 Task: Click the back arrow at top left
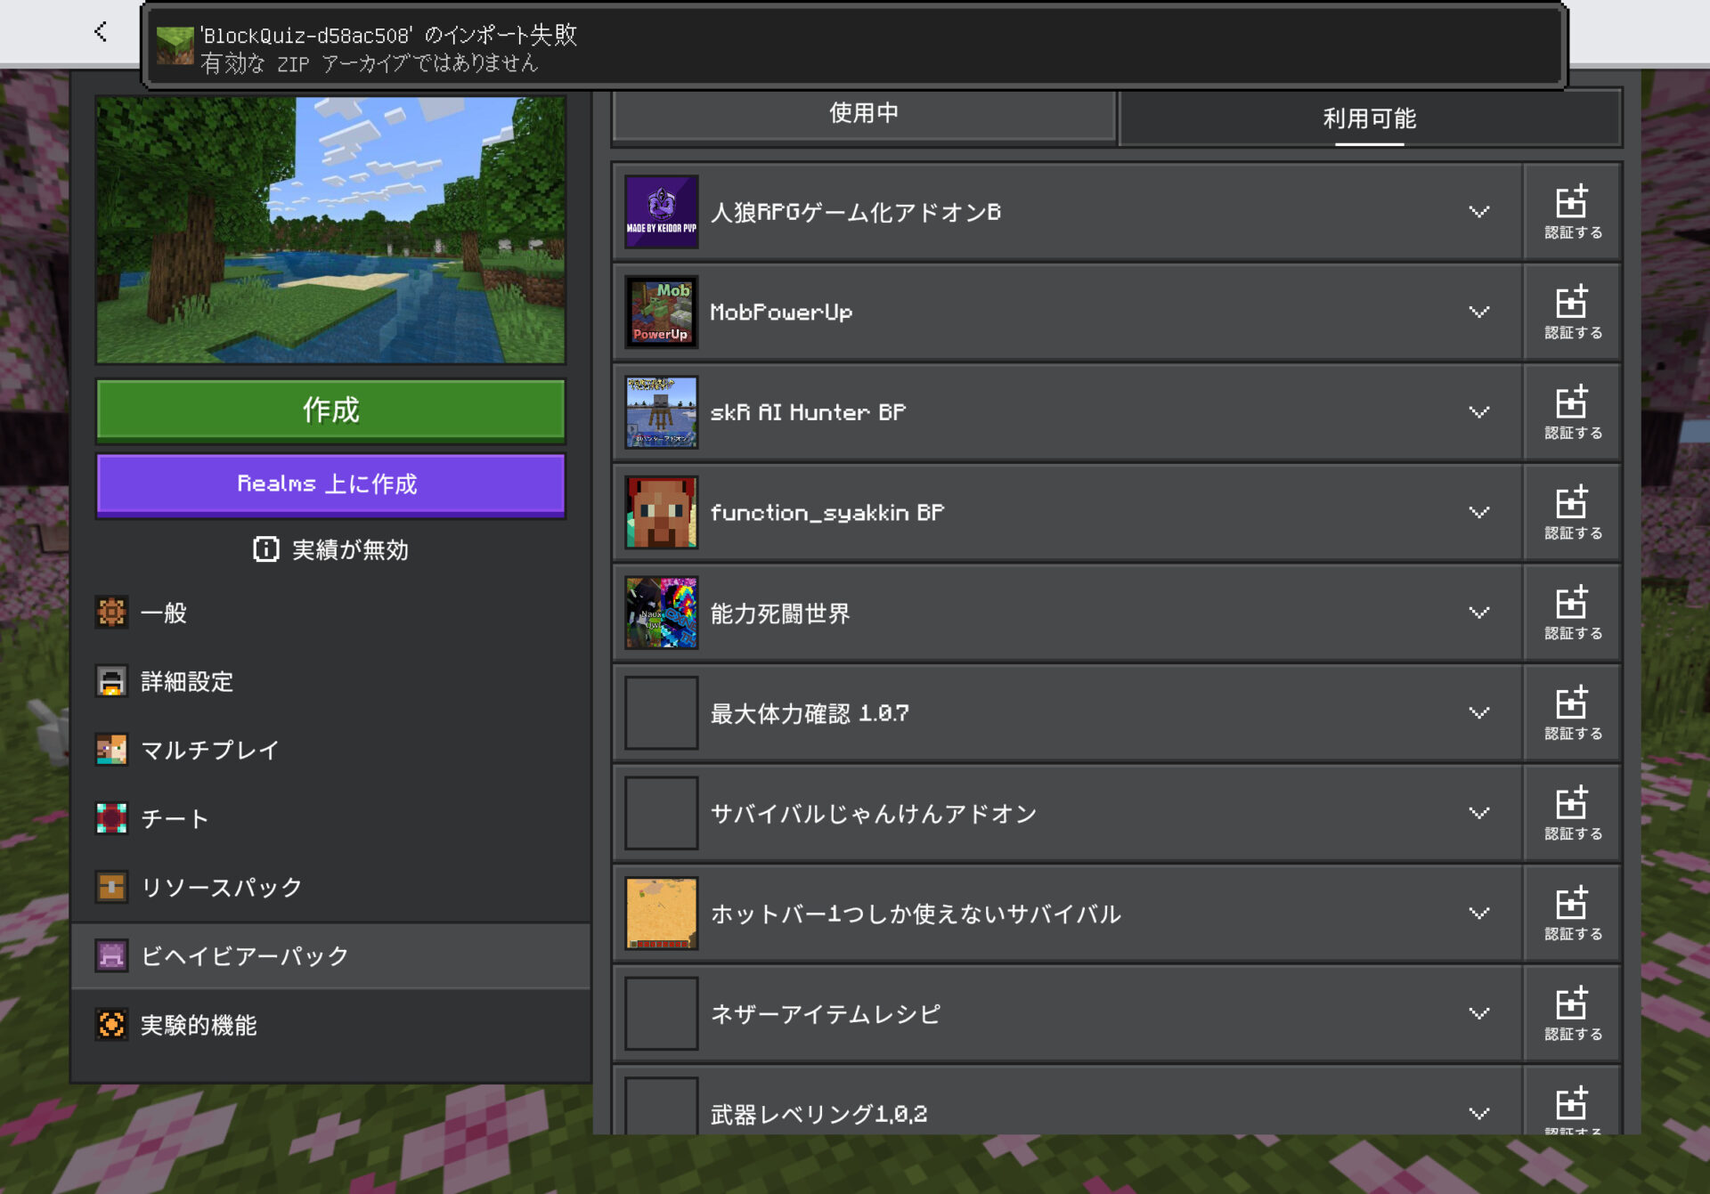(x=100, y=32)
